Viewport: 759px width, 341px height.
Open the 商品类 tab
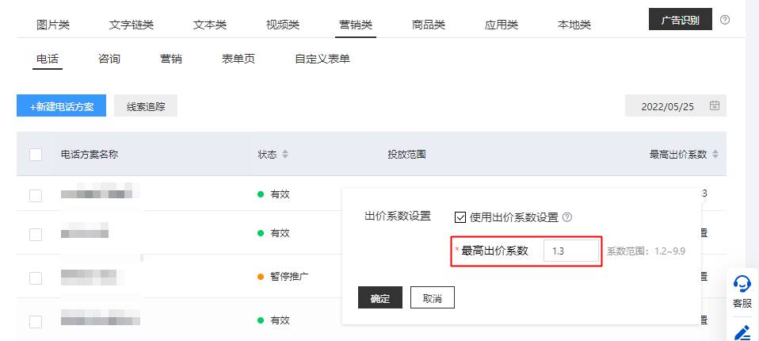click(429, 25)
